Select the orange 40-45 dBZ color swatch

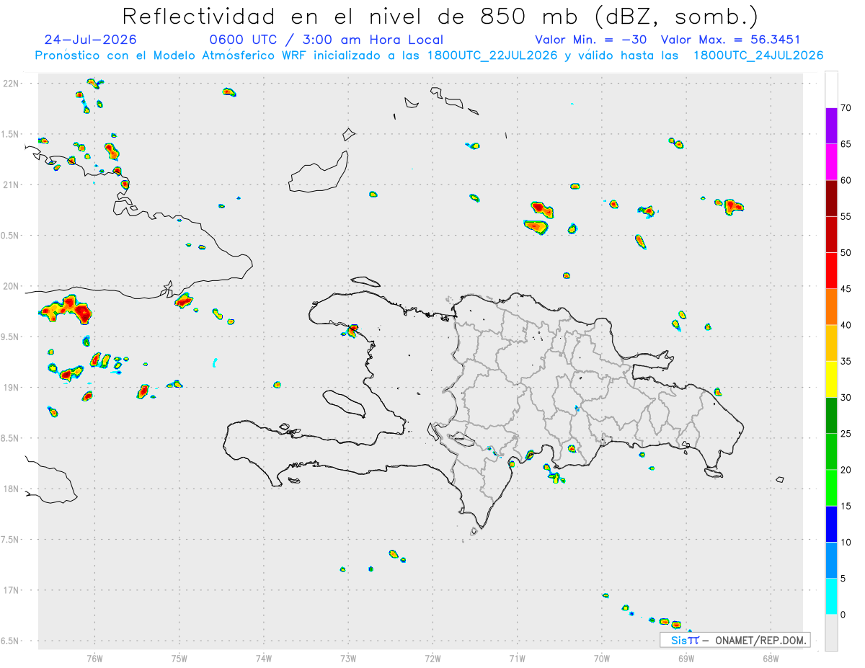click(831, 306)
